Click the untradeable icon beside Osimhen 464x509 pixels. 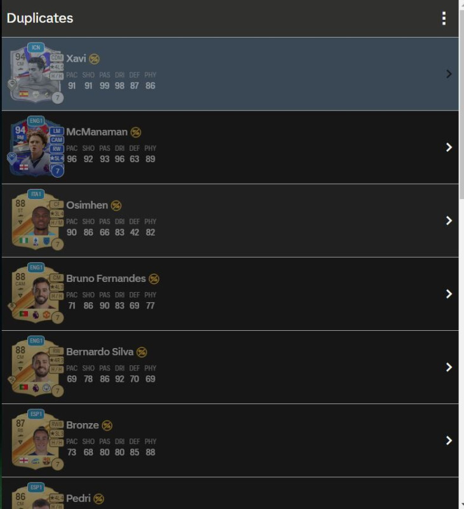click(116, 206)
